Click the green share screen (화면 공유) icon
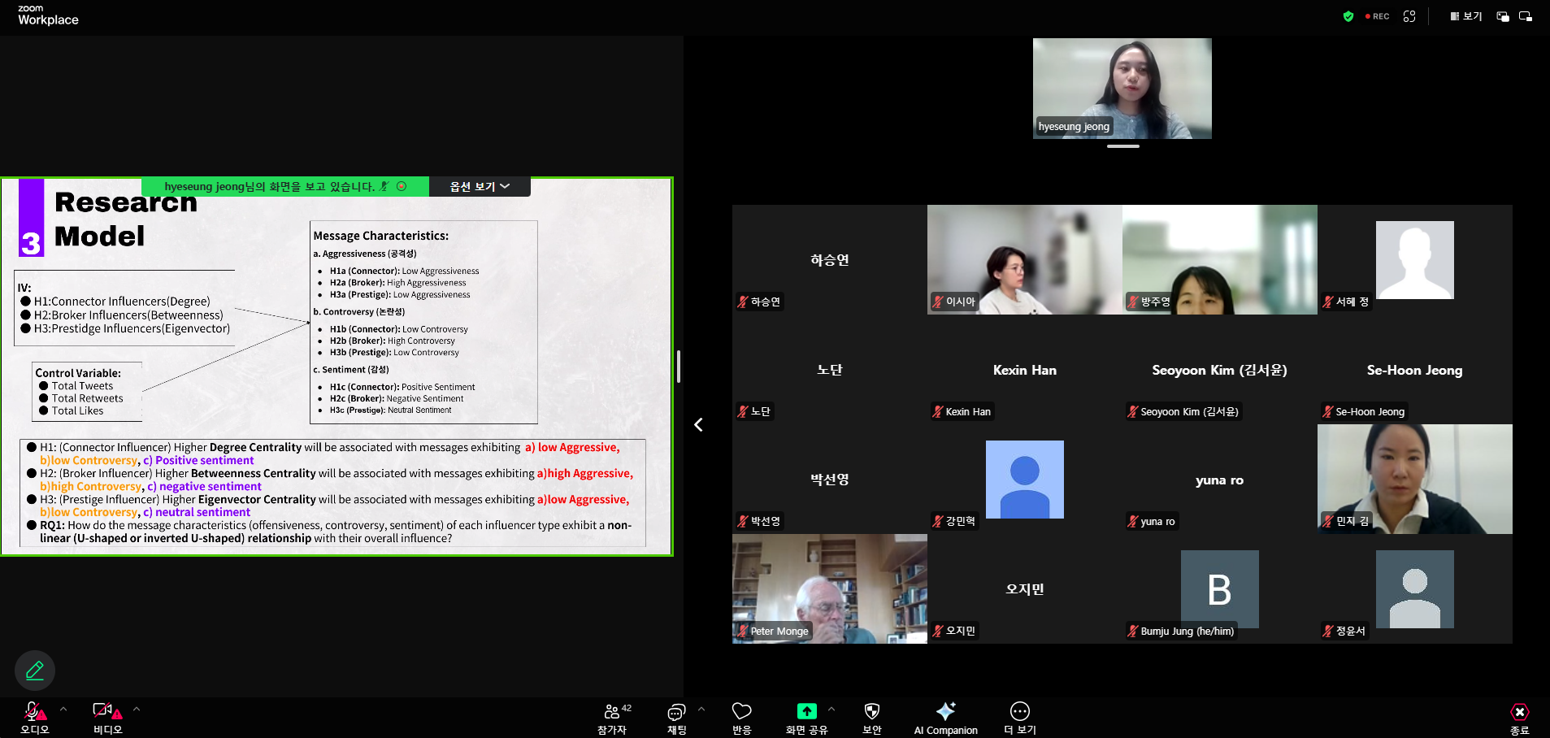This screenshot has height=738, width=1550. [x=806, y=712]
